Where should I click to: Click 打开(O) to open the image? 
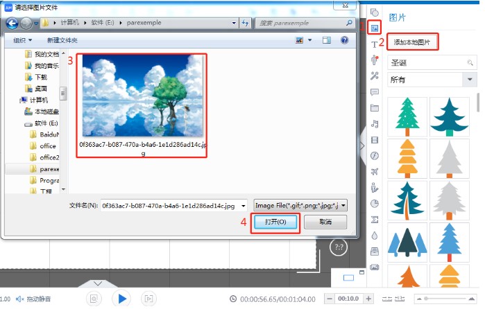(275, 222)
